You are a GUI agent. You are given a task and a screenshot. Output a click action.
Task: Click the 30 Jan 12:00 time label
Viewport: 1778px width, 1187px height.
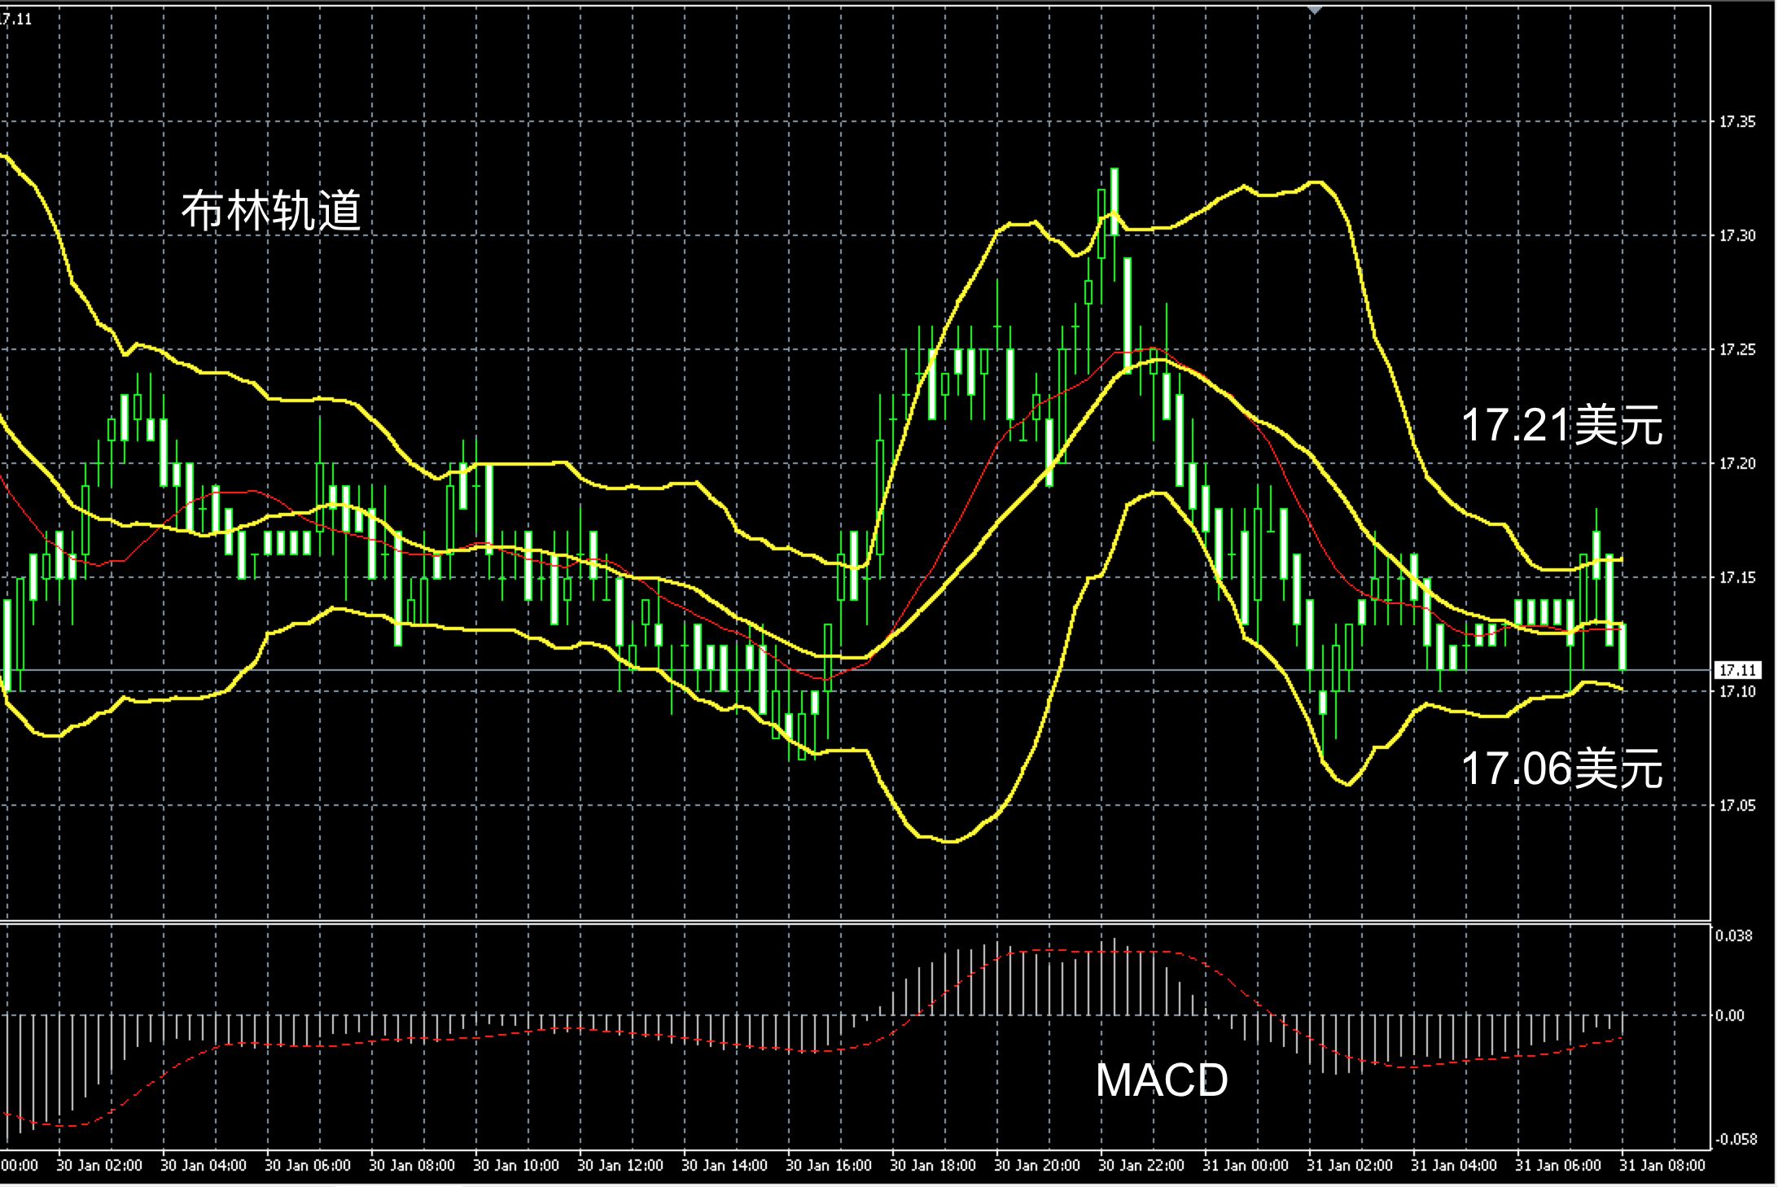620,1166
